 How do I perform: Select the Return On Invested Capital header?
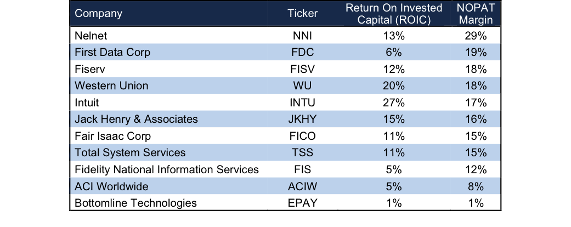(x=394, y=14)
